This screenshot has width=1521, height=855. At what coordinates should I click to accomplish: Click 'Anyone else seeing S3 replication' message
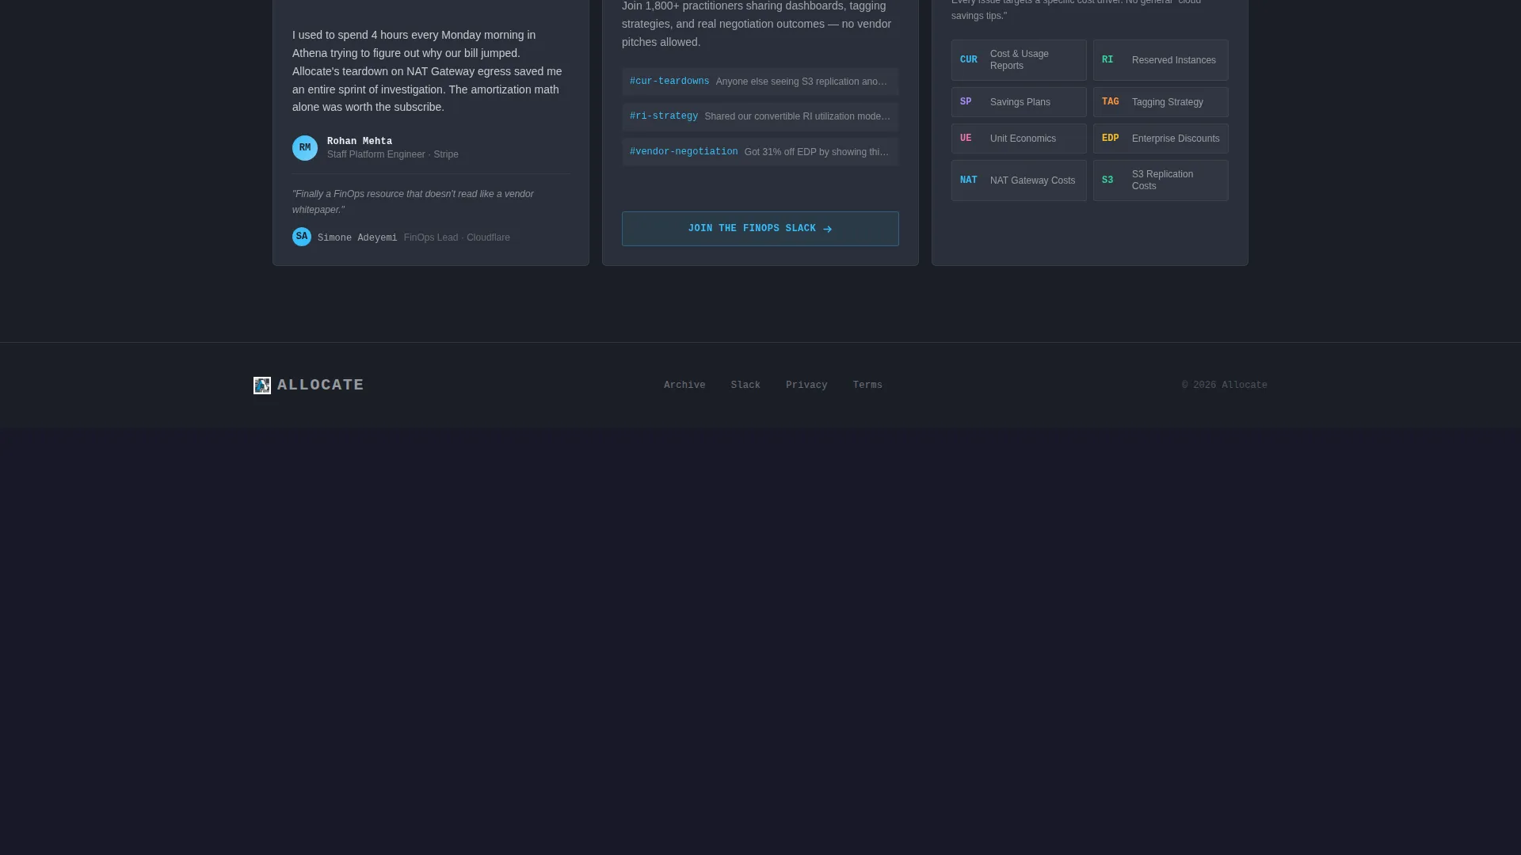802,82
